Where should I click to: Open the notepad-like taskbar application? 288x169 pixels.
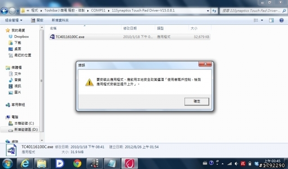tap(112, 164)
